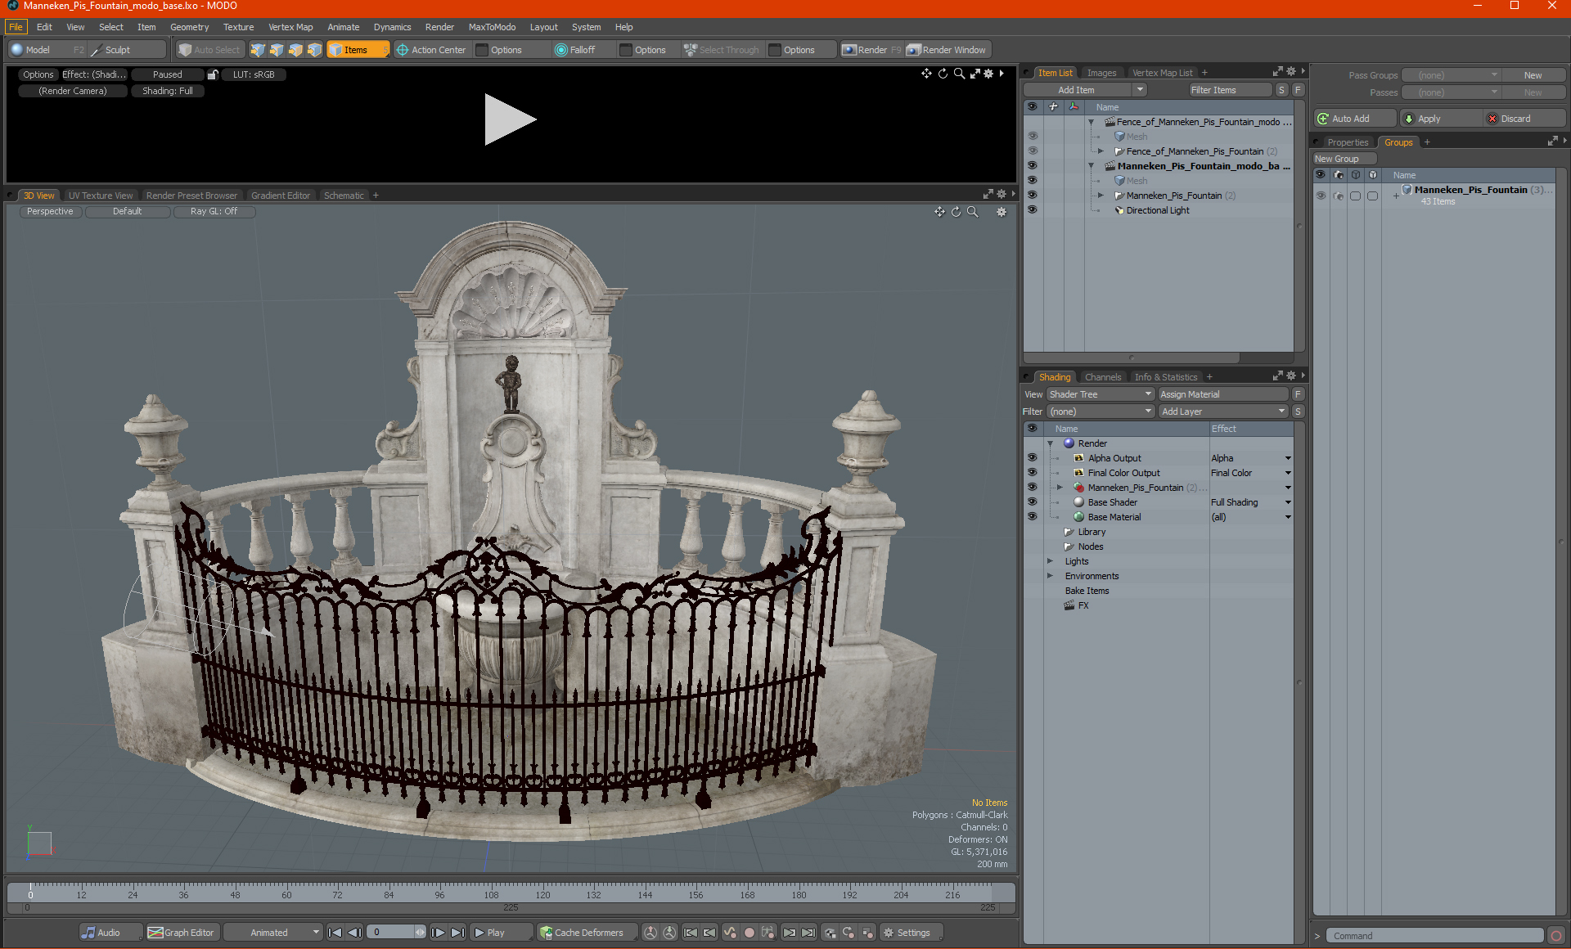Expand Fence_of_Manneken_Pis_Fountain (2) group

pos(1101,151)
